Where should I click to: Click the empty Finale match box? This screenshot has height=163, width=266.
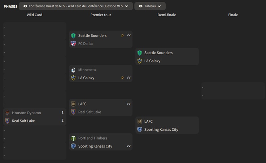[x=233, y=91]
